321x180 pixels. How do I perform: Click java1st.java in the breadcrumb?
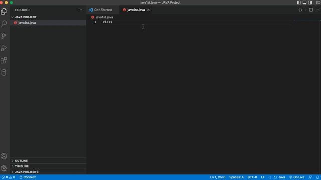(x=104, y=17)
